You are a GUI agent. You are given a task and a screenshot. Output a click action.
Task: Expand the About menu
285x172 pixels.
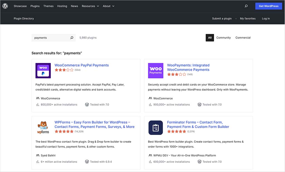(x=109, y=6)
